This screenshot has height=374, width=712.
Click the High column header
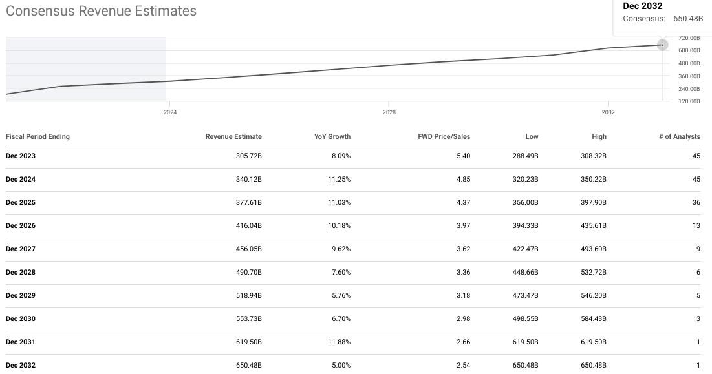pyautogui.click(x=599, y=137)
